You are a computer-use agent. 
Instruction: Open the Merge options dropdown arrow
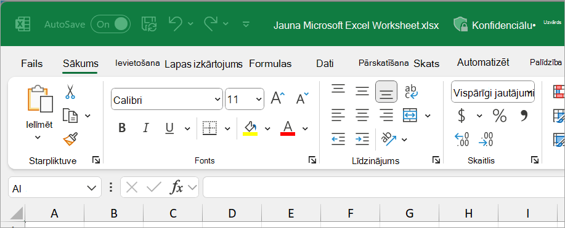(x=428, y=116)
